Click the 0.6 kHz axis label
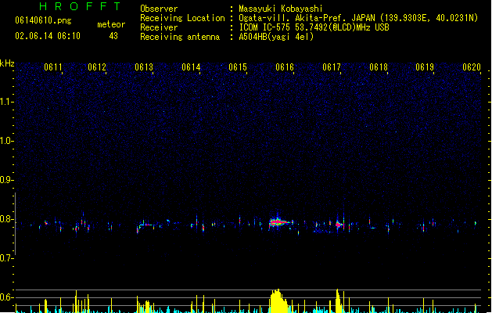The width and height of the screenshot is (492, 313). point(6,297)
